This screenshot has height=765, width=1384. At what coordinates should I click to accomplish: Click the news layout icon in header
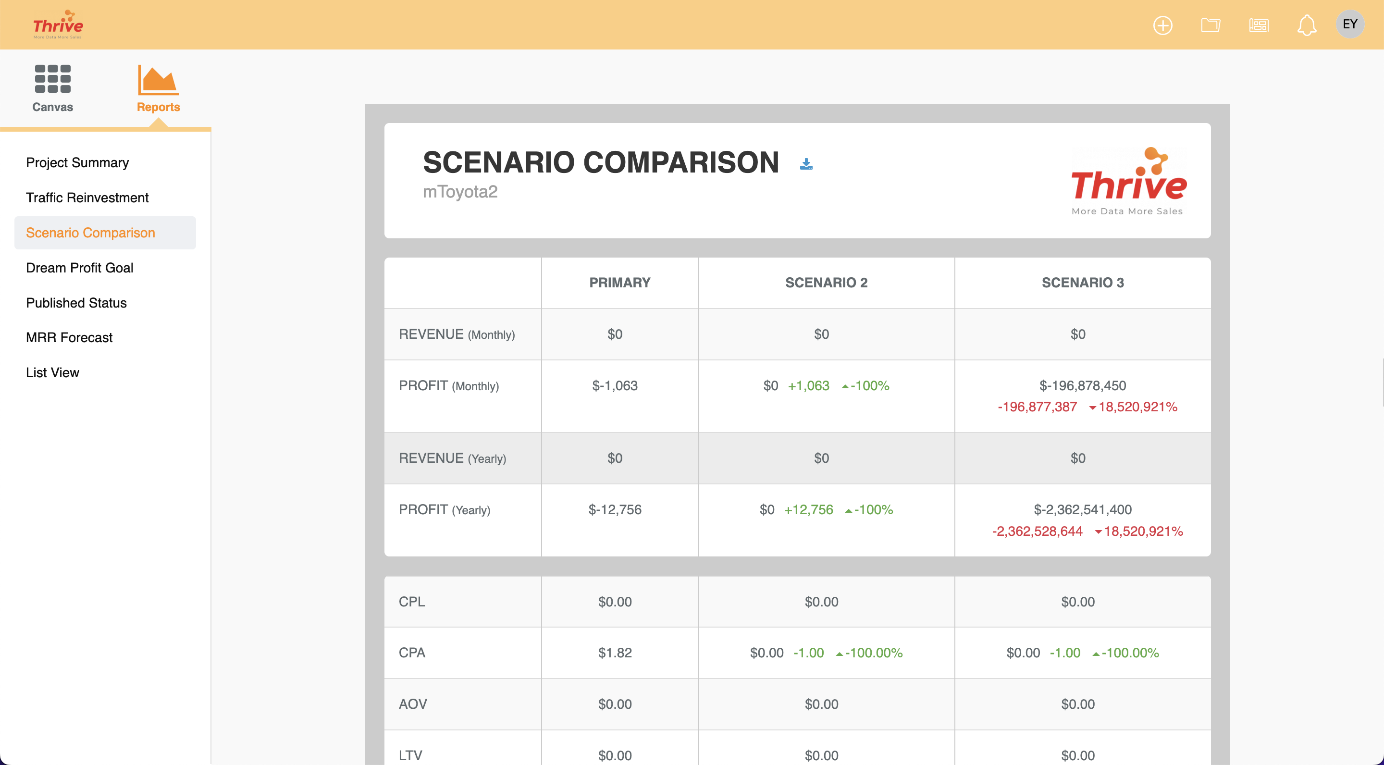coord(1258,25)
